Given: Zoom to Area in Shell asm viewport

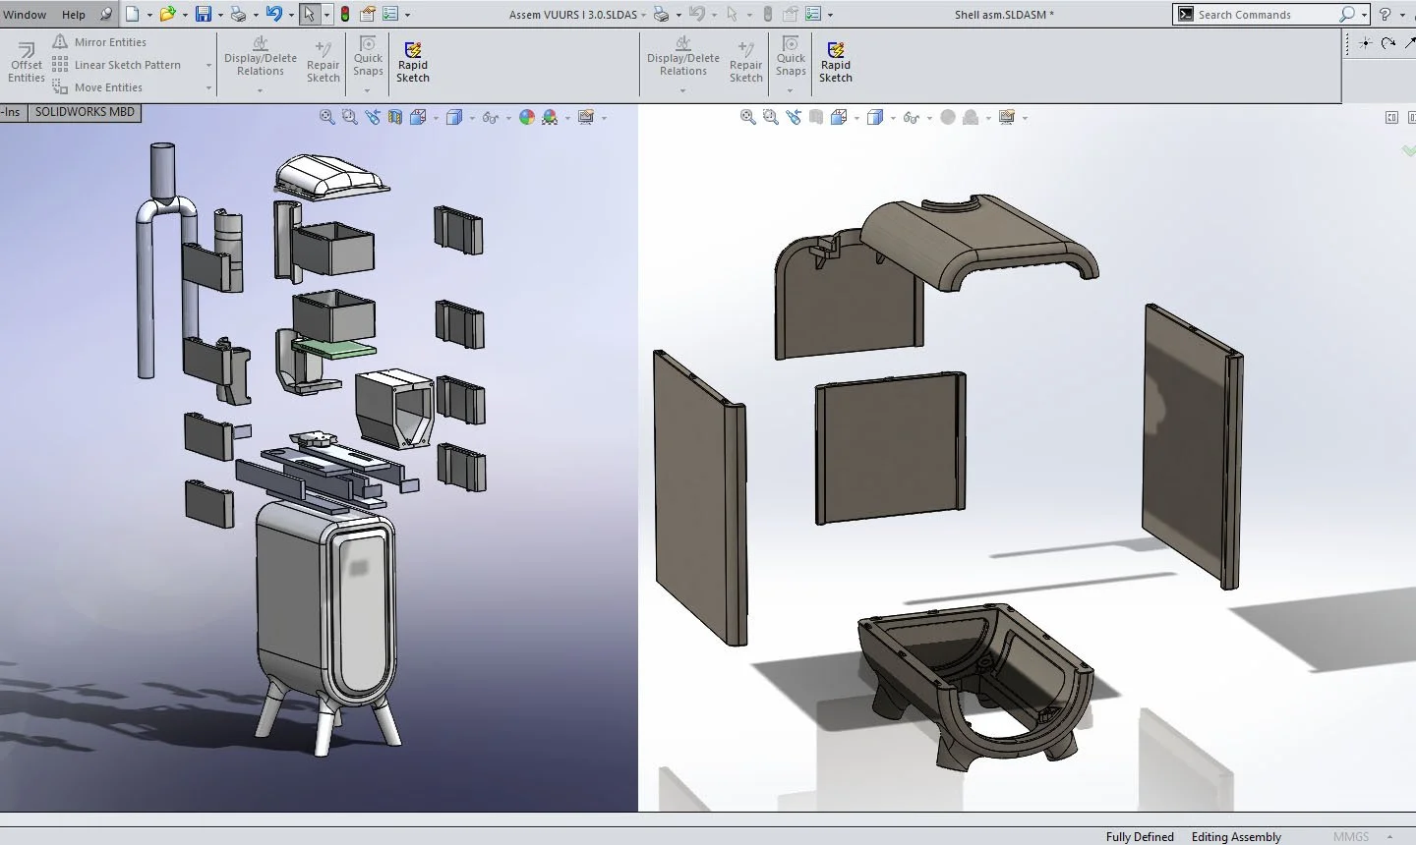Looking at the screenshot, I should click(x=771, y=117).
